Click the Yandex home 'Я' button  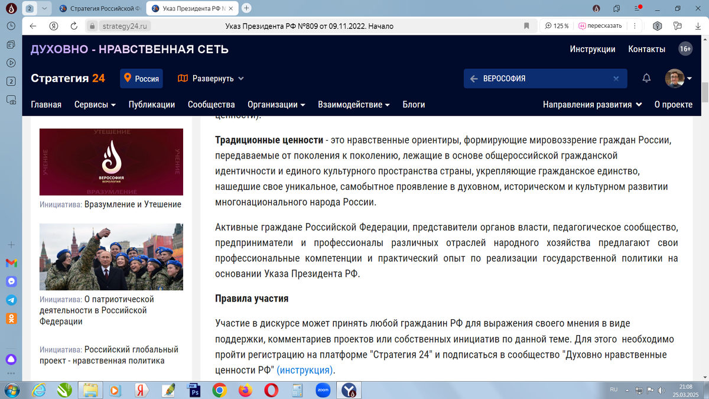tap(53, 26)
